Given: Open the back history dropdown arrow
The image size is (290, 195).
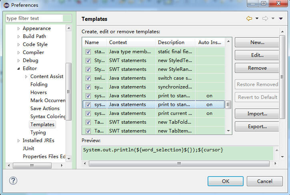Looking at the screenshot, I should pos(257,19).
